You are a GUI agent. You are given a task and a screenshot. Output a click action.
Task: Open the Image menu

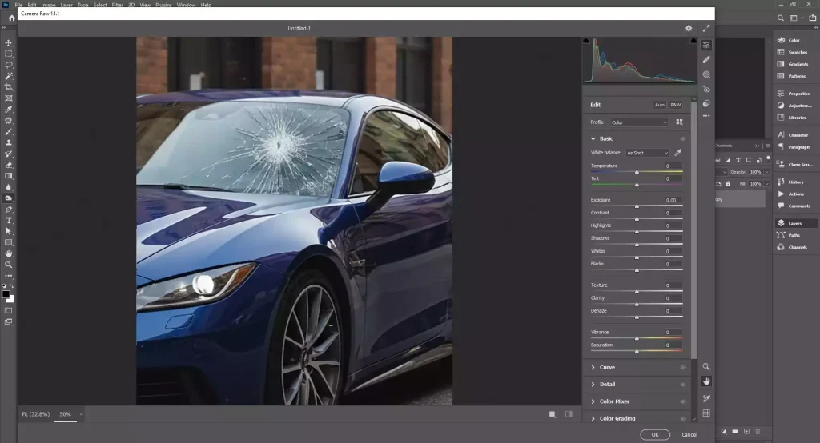coord(48,5)
